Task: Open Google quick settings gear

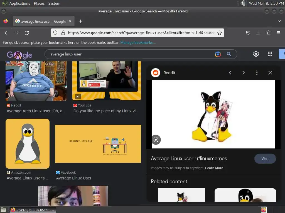Action: point(256,54)
